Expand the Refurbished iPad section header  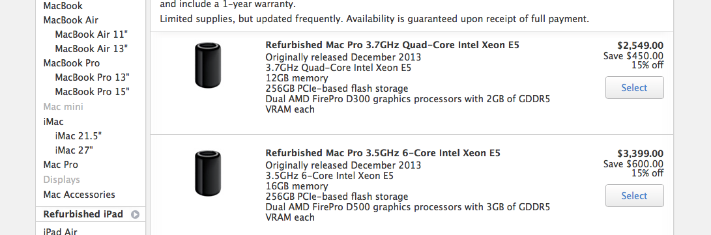pyautogui.click(x=91, y=214)
